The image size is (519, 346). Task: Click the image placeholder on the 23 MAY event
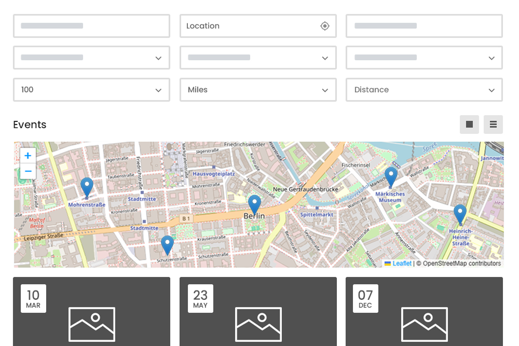pos(258,324)
